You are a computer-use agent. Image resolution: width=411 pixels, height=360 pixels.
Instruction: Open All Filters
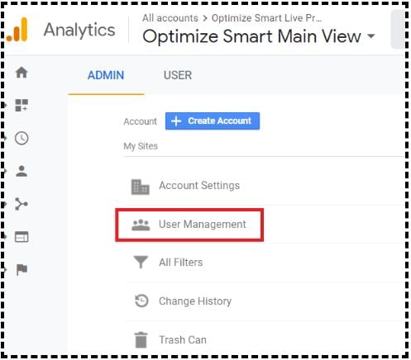[x=180, y=263]
